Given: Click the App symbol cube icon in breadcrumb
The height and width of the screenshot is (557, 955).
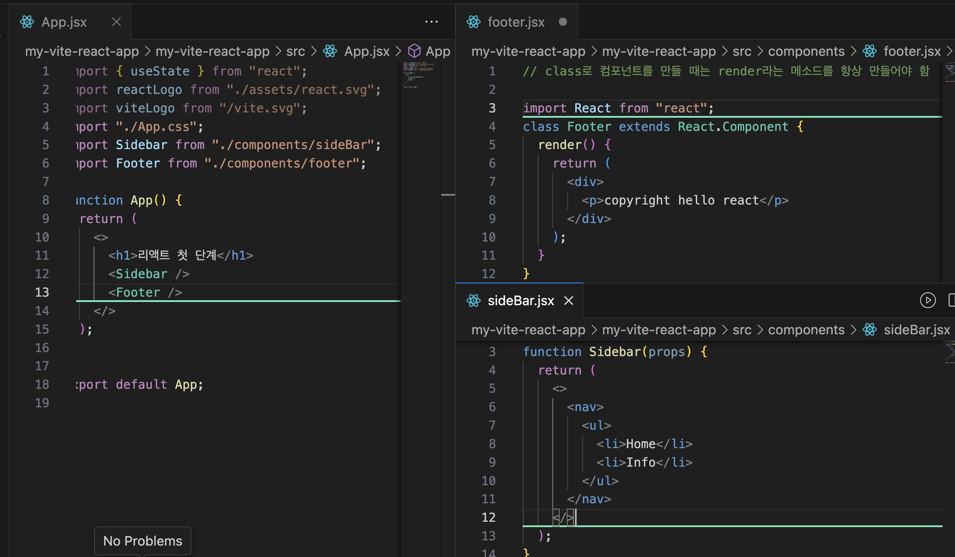Looking at the screenshot, I should tap(414, 51).
